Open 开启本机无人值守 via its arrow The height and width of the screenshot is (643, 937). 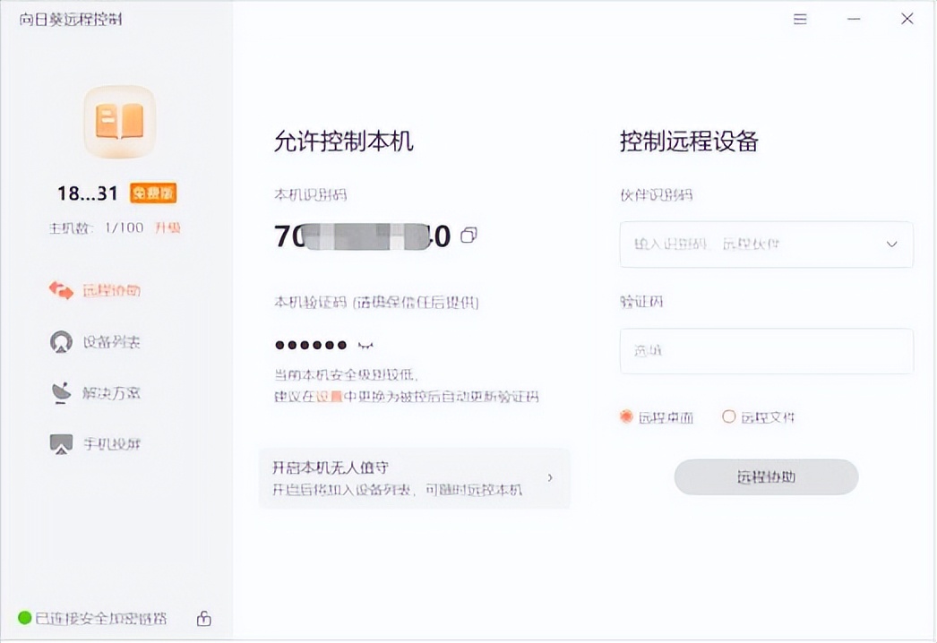(x=550, y=477)
